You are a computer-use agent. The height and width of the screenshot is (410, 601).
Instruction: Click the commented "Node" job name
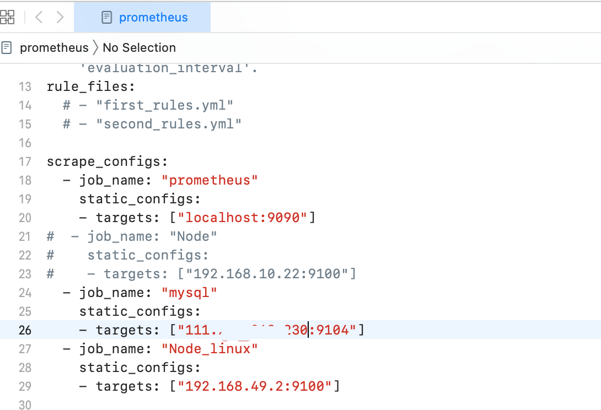click(193, 236)
